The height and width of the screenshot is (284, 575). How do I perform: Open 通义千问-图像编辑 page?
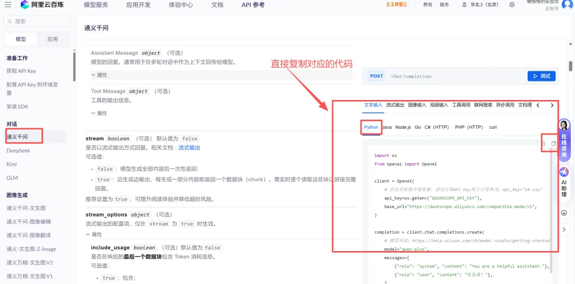[29, 222]
